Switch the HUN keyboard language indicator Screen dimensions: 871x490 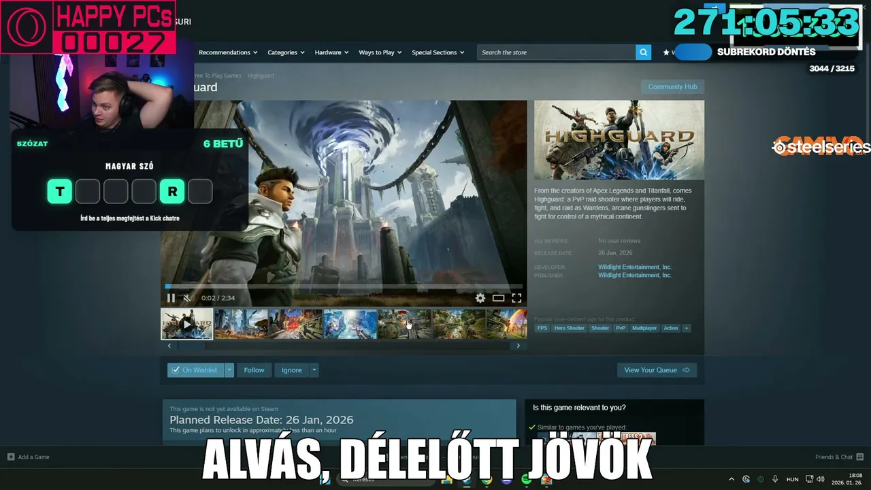[793, 479]
